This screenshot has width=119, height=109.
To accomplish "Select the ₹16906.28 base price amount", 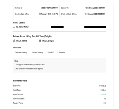I will [x=102, y=86].
